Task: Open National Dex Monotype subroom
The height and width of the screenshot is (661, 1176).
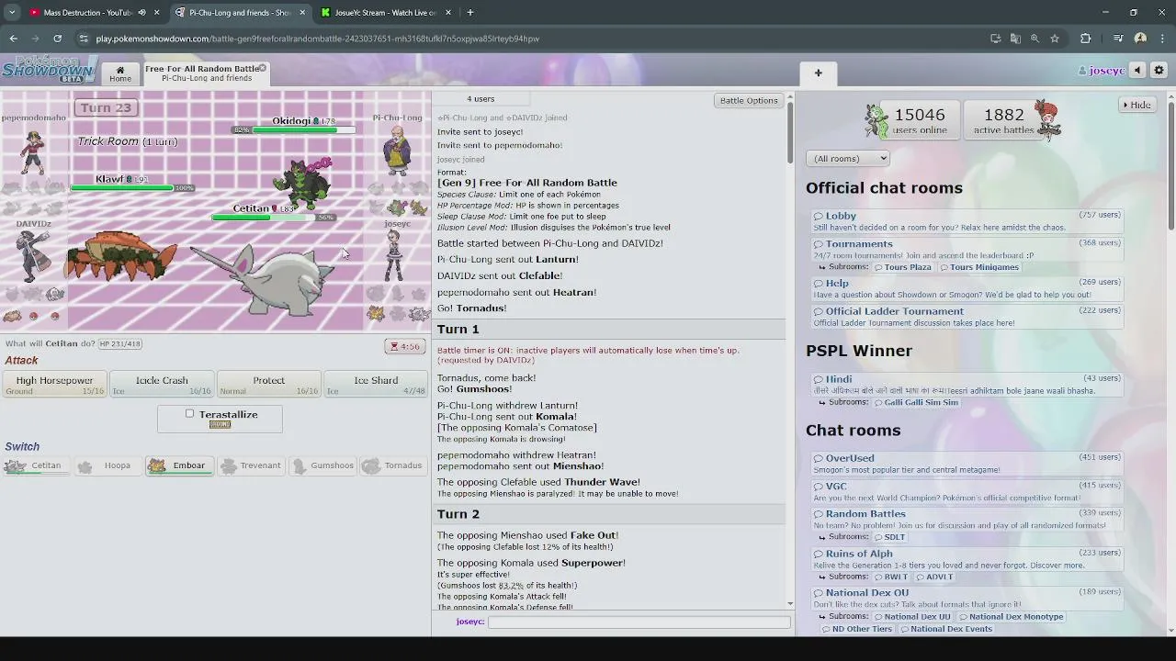Action: point(1011,617)
